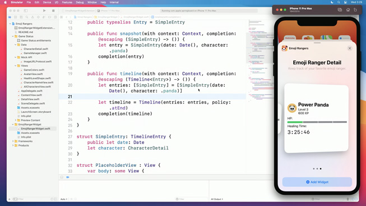Click the code minimap scroller
Image resolution: width=366 pixels, height=206 pixels.
coord(260,48)
